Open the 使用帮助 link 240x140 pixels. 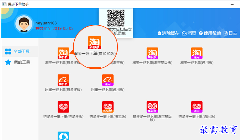210,33
